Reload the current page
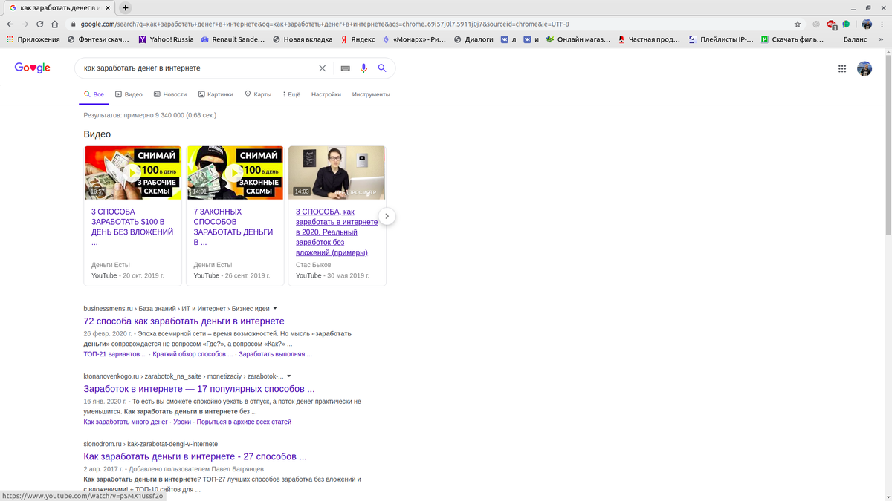This screenshot has width=892, height=501. pos(40,24)
